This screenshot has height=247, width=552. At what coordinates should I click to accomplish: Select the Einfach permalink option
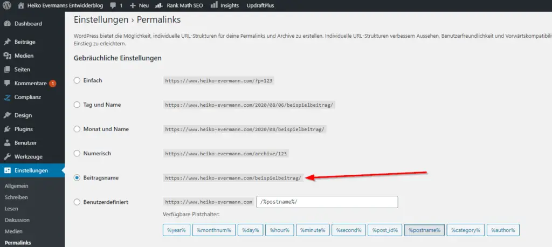[x=77, y=80]
